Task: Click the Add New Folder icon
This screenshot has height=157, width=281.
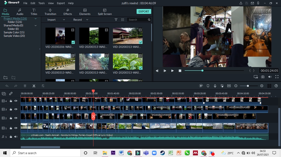Action: (x=6, y=77)
